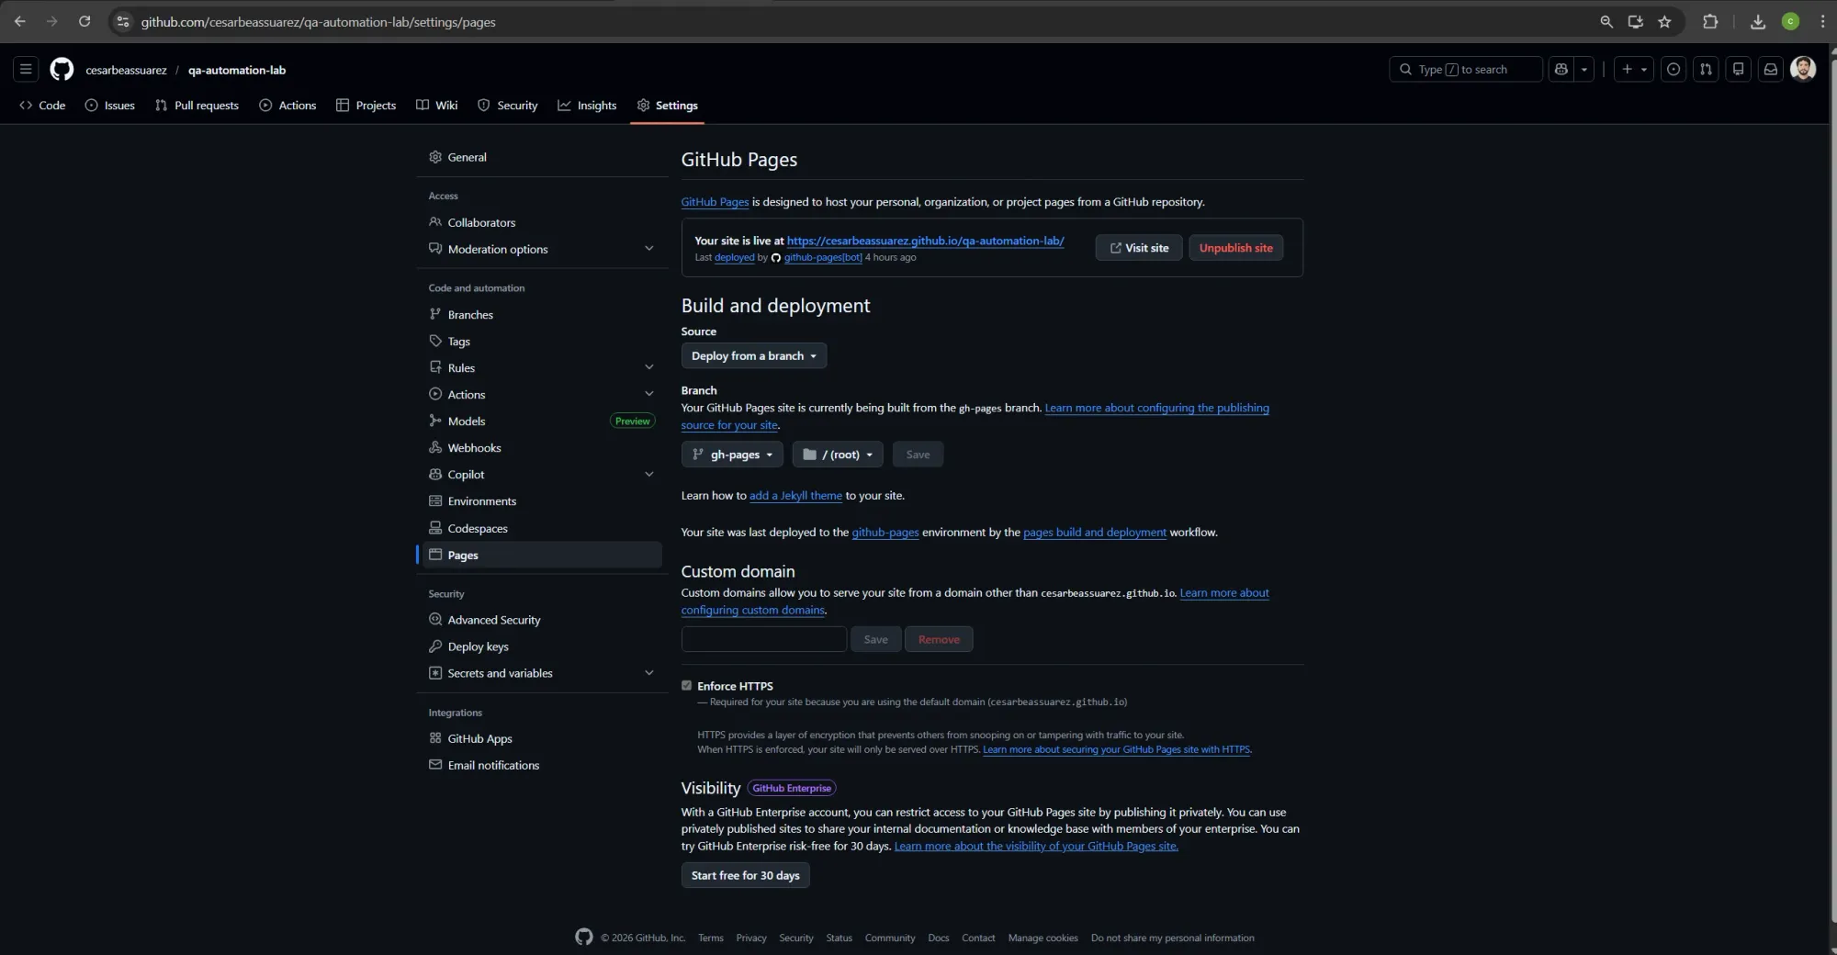Open the Insights tab

587,106
